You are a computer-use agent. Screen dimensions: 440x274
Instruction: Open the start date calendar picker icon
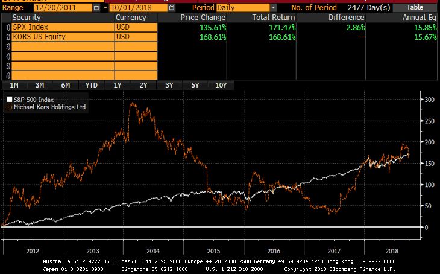96,8
